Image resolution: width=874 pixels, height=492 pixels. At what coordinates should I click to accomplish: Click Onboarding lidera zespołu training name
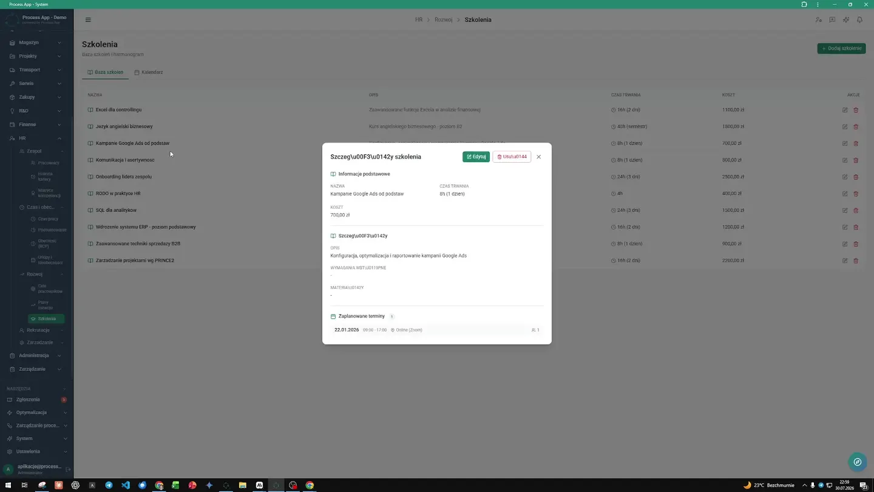coord(124,177)
